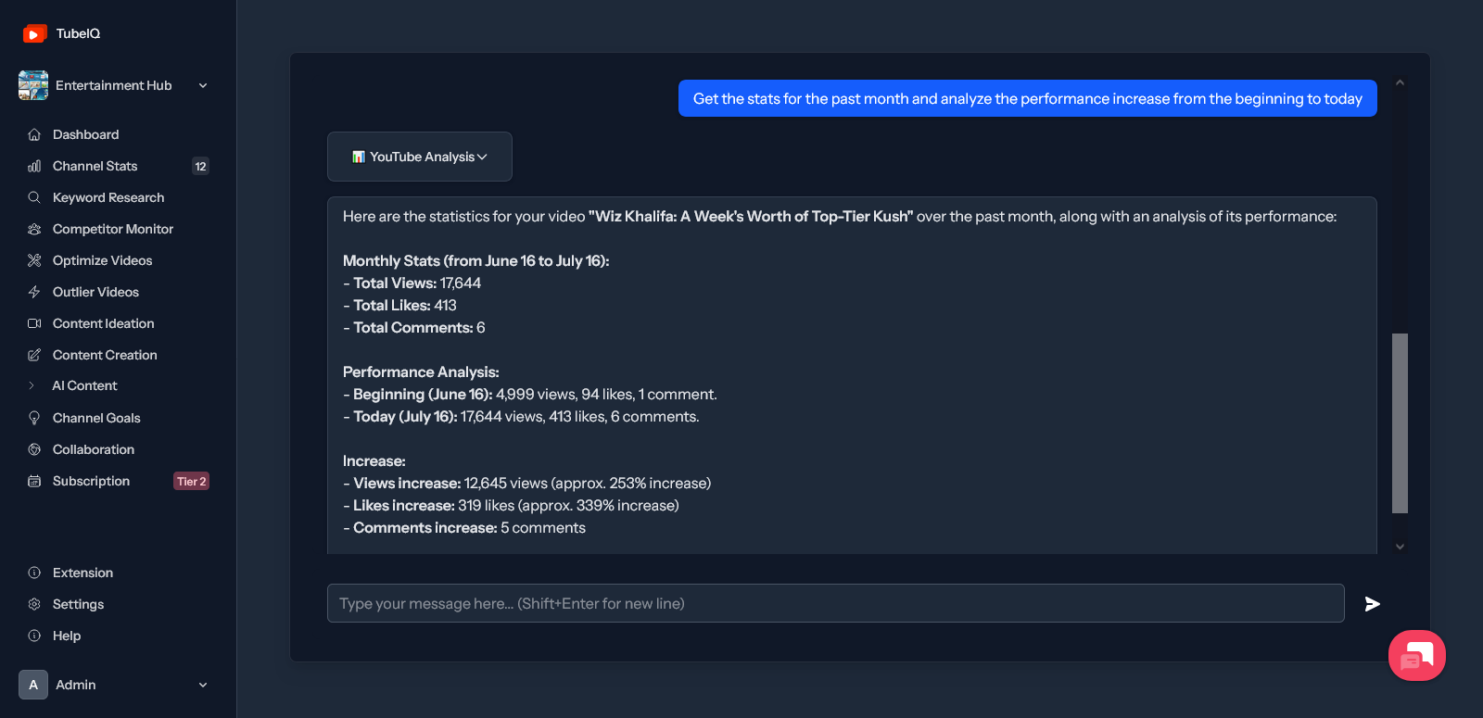The image size is (1483, 718).
Task: Click the Extension info icon
Action: [x=34, y=573]
